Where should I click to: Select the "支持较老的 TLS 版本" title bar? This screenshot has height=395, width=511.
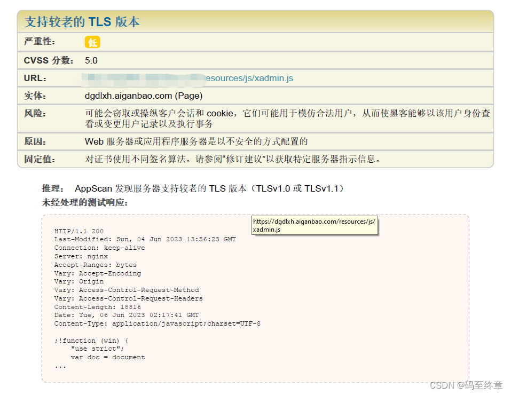pyautogui.click(x=80, y=22)
